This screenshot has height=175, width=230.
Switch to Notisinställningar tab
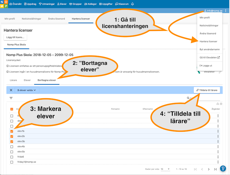pyautogui.click(x=31, y=19)
